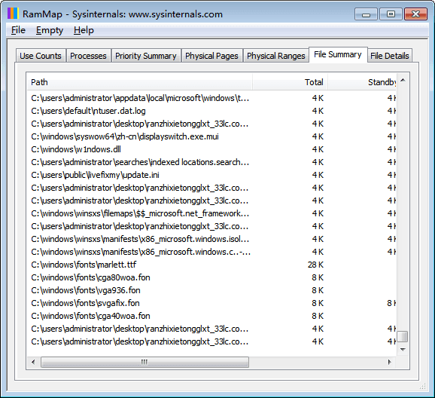Click the window resize grip corner
The image size is (435, 398).
[422, 386]
